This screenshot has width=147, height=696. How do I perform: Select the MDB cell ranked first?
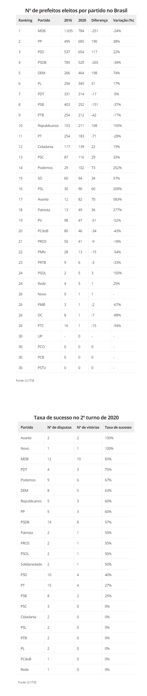(42, 31)
